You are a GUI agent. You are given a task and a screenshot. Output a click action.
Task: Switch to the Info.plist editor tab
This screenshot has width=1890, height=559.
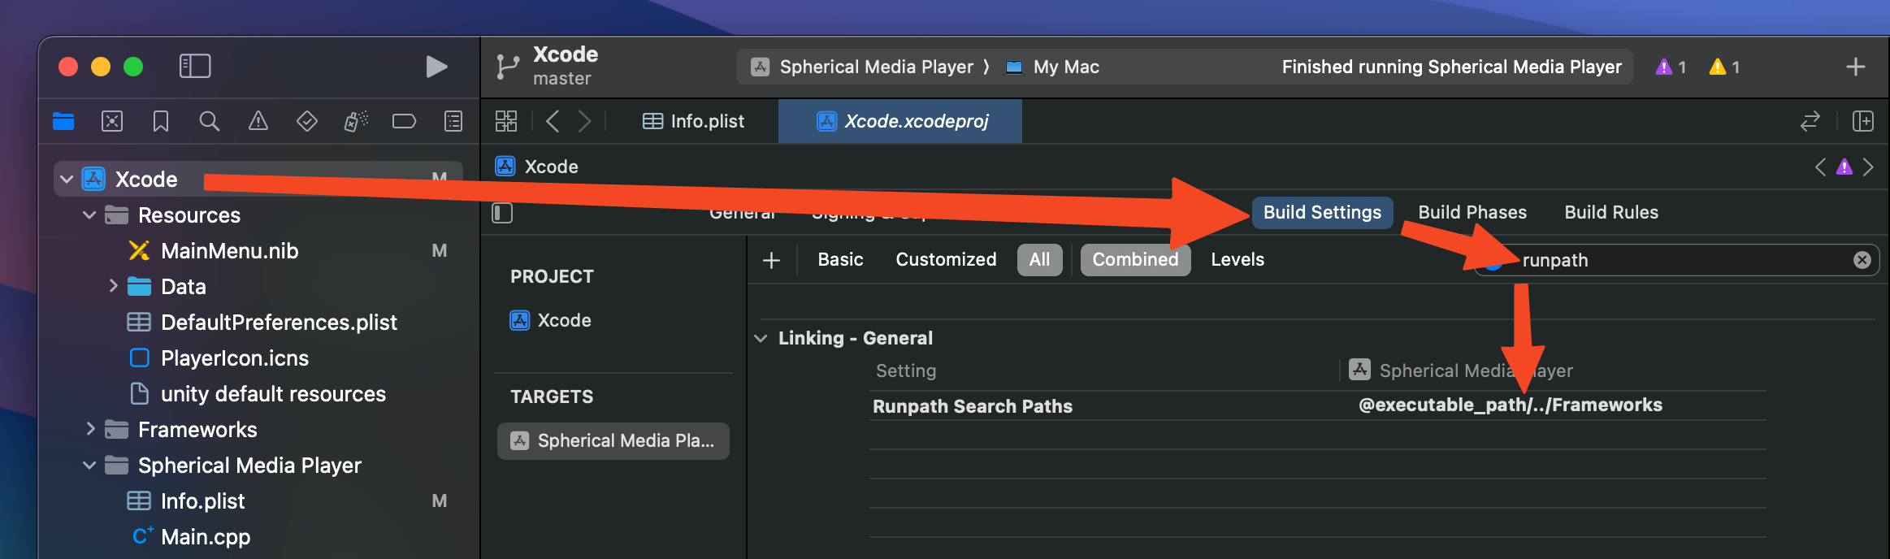click(x=694, y=122)
